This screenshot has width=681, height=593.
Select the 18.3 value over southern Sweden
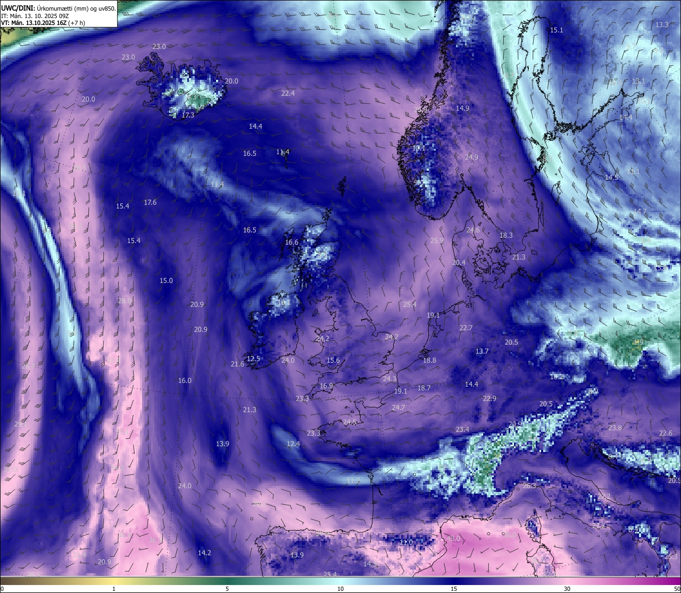[x=506, y=236]
